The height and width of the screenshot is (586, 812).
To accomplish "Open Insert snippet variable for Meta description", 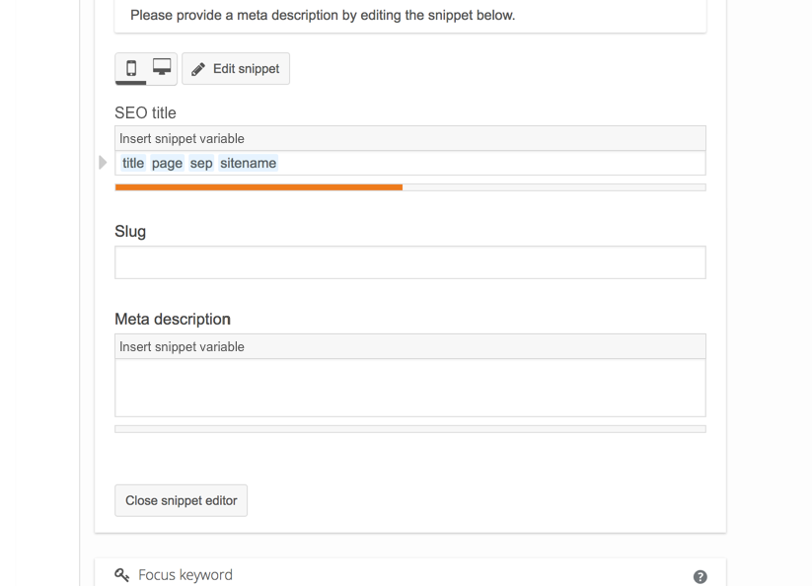I will point(410,346).
